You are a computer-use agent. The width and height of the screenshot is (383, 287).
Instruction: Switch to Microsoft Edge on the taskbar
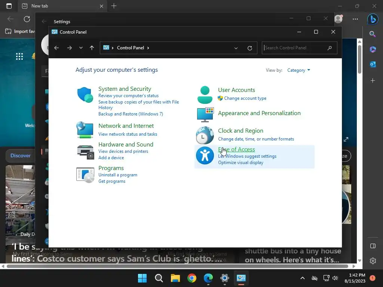pos(208,278)
